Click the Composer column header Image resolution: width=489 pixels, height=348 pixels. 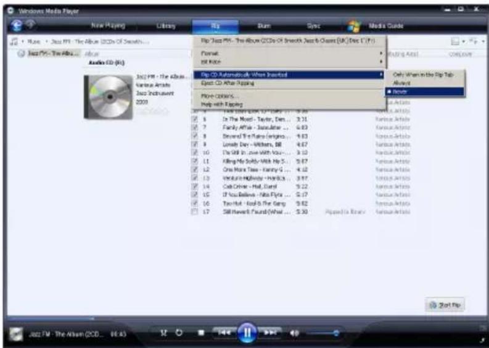coord(460,54)
